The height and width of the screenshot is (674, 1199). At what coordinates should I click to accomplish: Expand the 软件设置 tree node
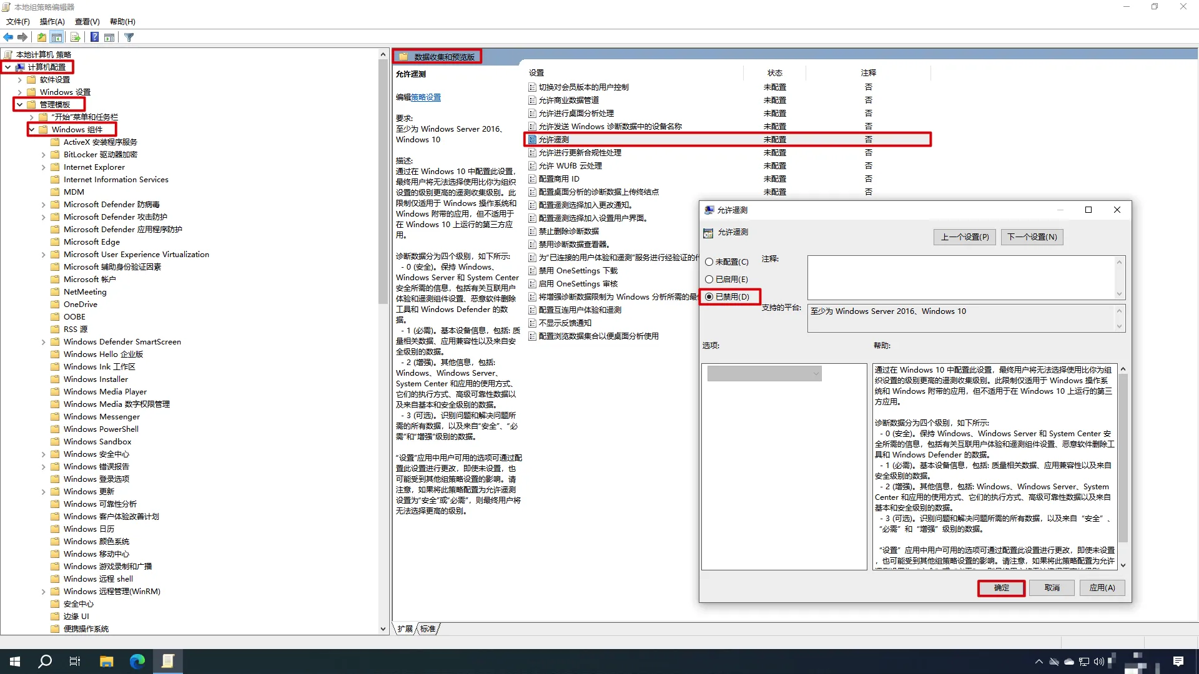(x=19, y=80)
